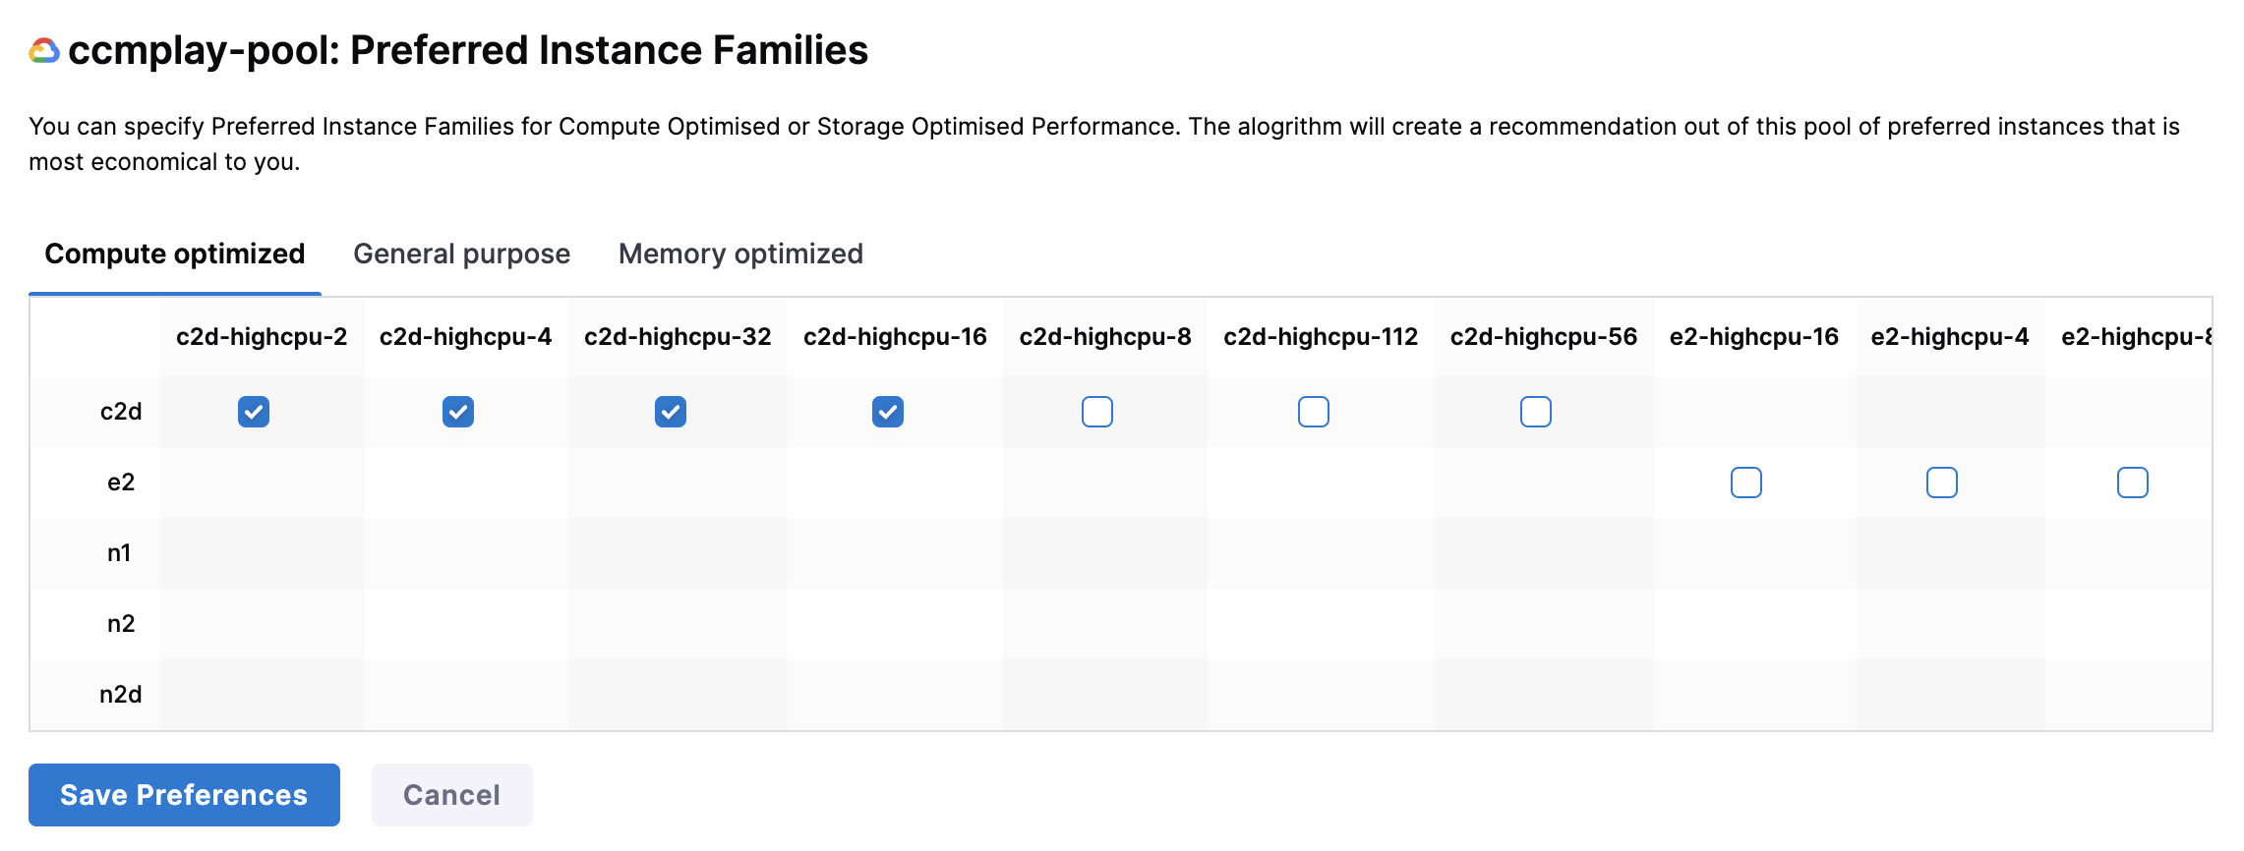Check the c2d-highcpu-112 box

(1314, 412)
